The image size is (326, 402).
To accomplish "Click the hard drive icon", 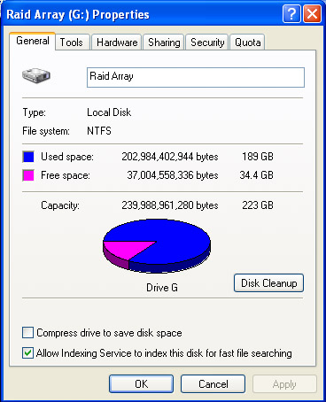I will pos(36,75).
